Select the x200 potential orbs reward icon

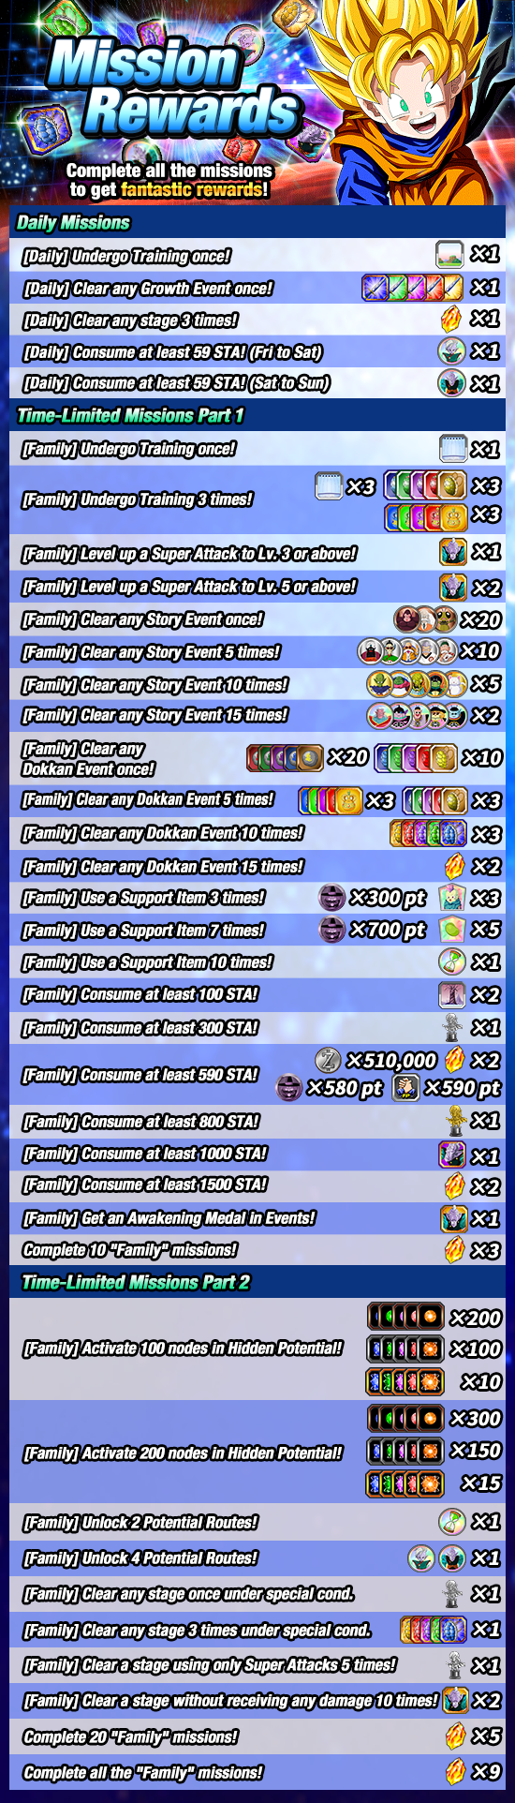point(405,1317)
